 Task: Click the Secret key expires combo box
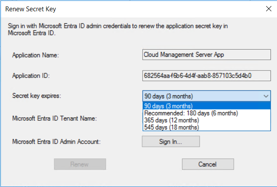pyautogui.click(x=206, y=96)
